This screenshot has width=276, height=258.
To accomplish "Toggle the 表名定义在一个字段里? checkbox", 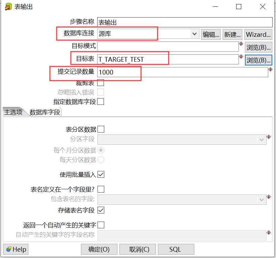I will pos(101,189).
